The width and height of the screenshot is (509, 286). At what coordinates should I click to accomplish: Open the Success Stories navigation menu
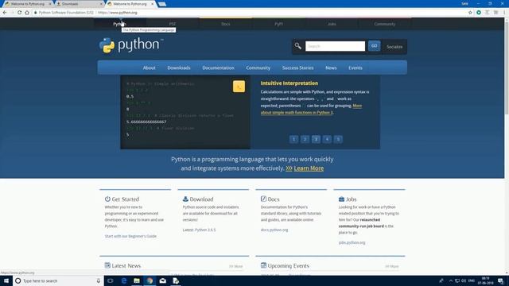[x=297, y=68]
